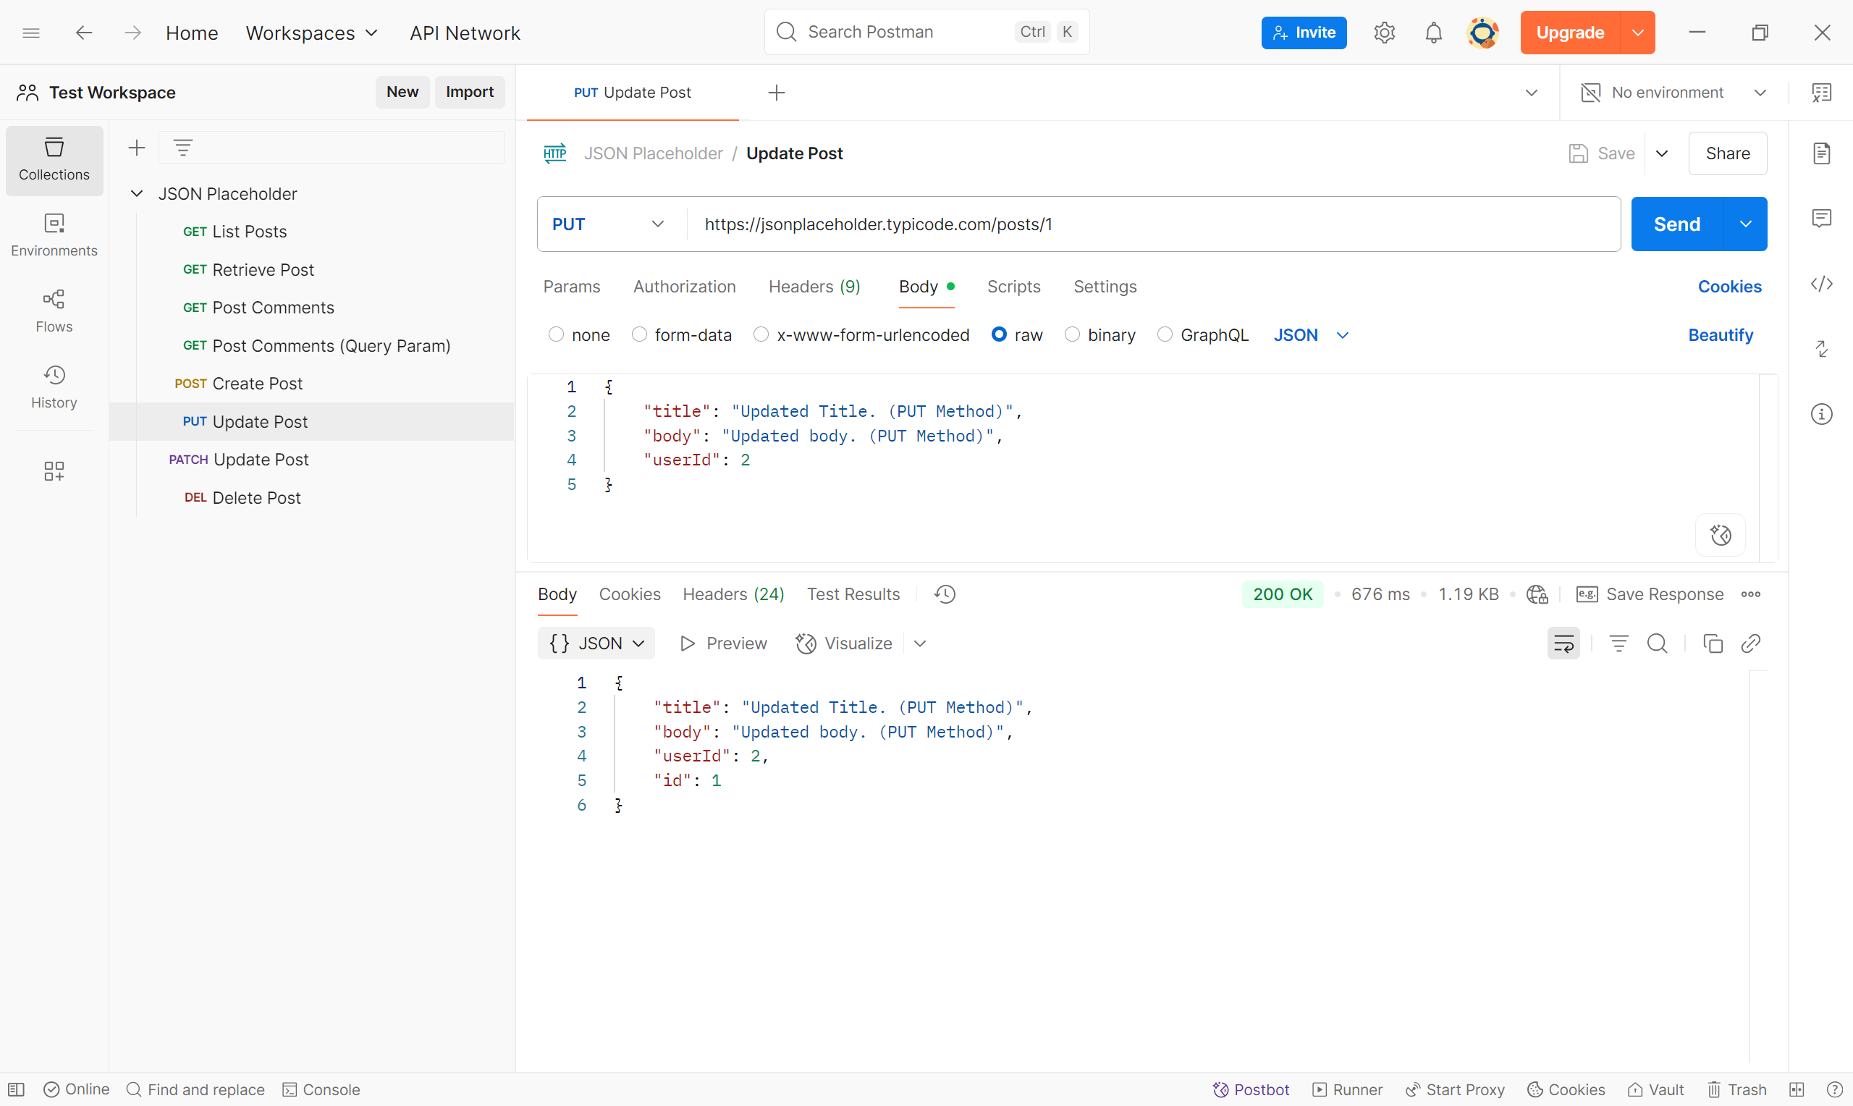Switch to Scripts tab

tap(1013, 287)
